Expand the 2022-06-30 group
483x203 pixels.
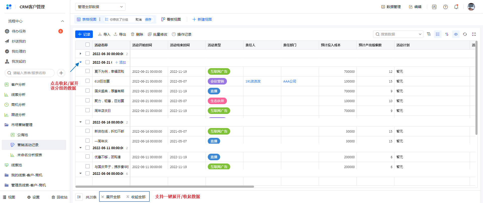click(x=80, y=54)
